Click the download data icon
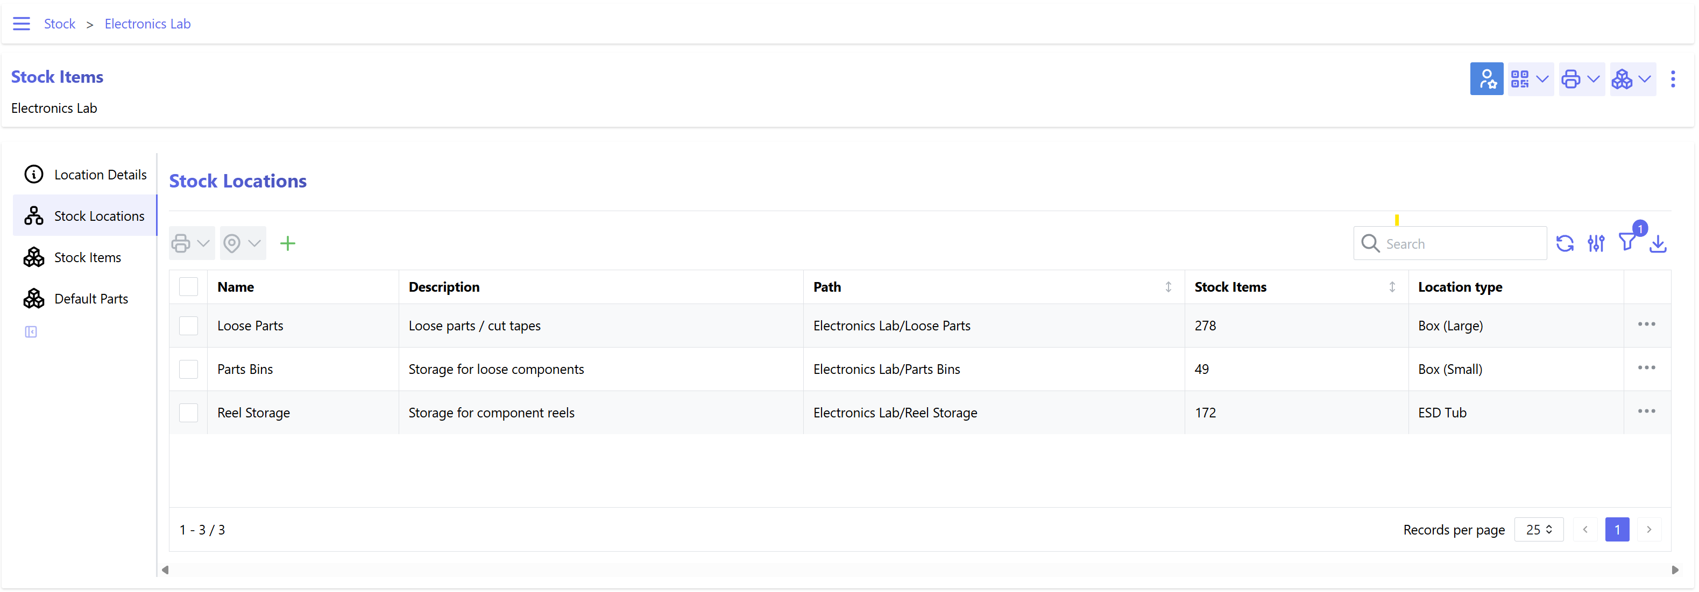The width and height of the screenshot is (1699, 592). pyautogui.click(x=1658, y=244)
